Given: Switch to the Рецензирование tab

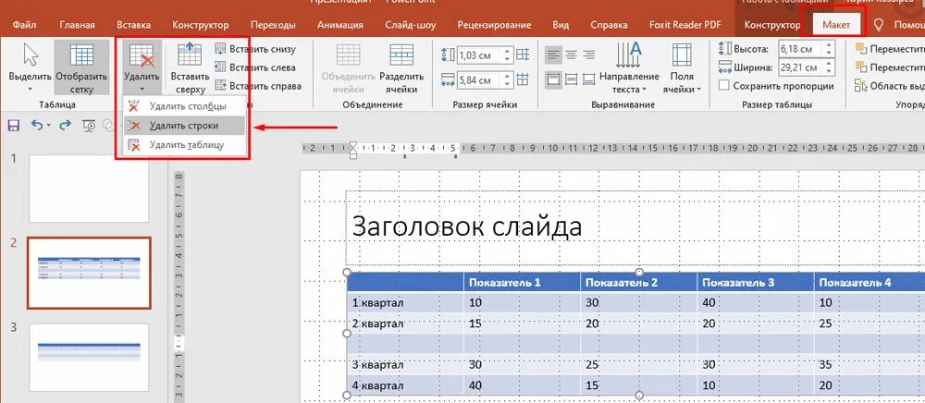Looking at the screenshot, I should (494, 25).
